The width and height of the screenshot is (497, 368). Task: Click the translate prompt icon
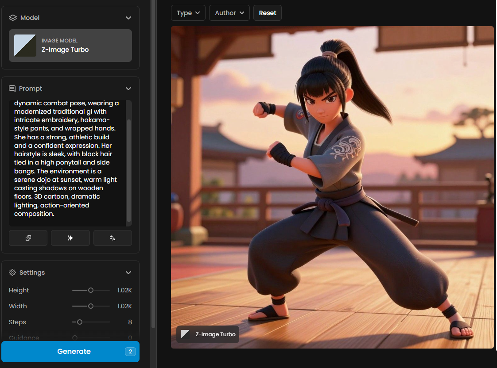tap(113, 238)
